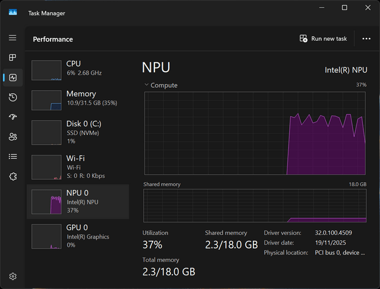Open the Services page icon
380x289 pixels.
pyautogui.click(x=13, y=176)
